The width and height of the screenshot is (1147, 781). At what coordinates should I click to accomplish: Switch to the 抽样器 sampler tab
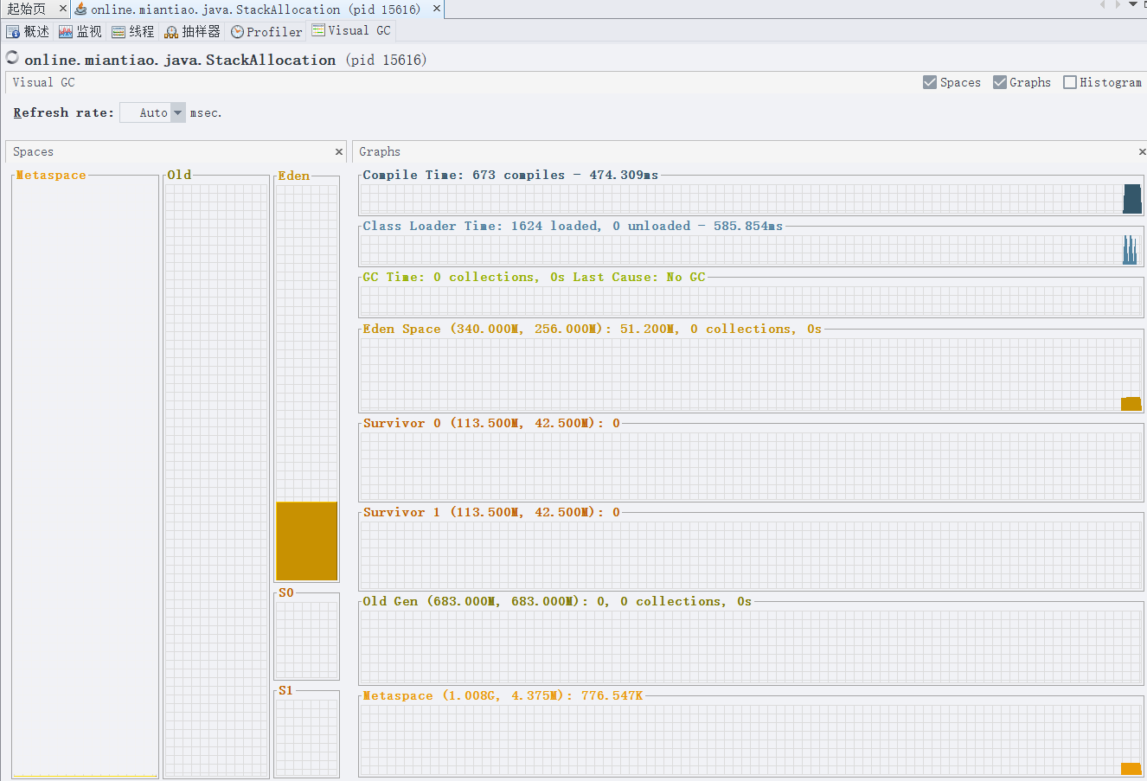[x=193, y=31]
